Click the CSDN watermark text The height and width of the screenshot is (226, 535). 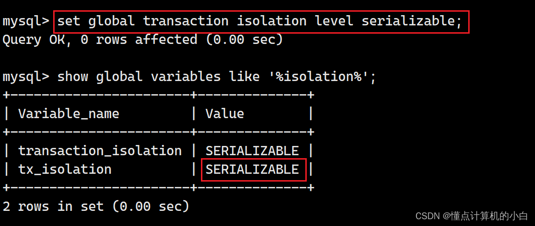point(472,216)
